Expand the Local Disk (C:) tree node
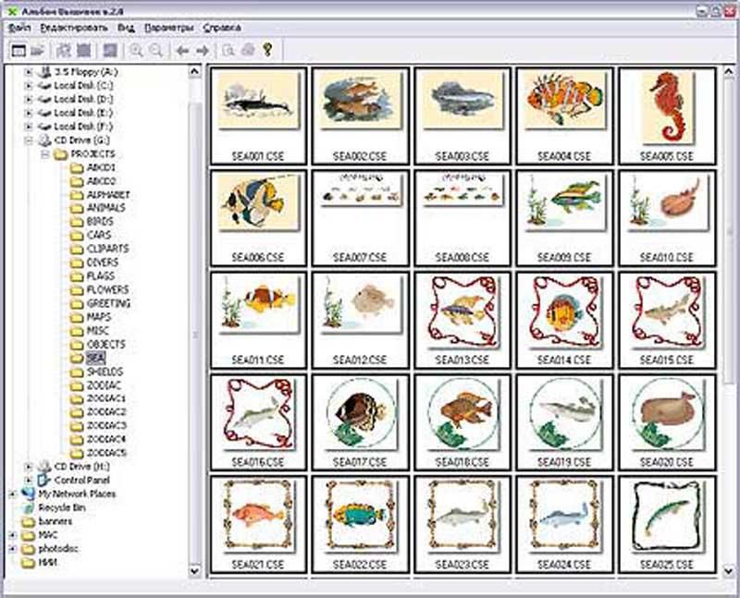The width and height of the screenshot is (740, 598). (29, 85)
